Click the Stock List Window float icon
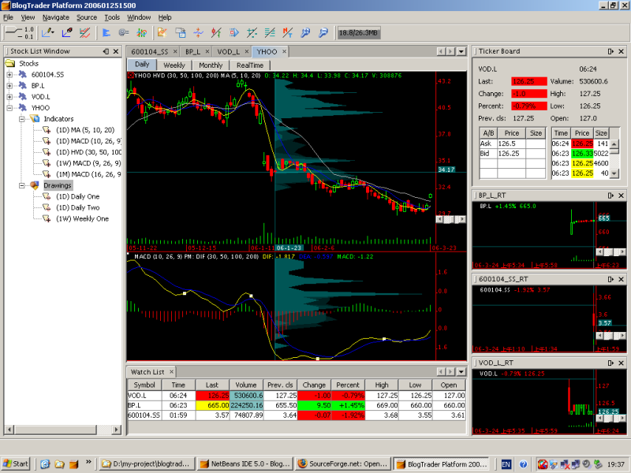631x473 pixels. (x=106, y=51)
